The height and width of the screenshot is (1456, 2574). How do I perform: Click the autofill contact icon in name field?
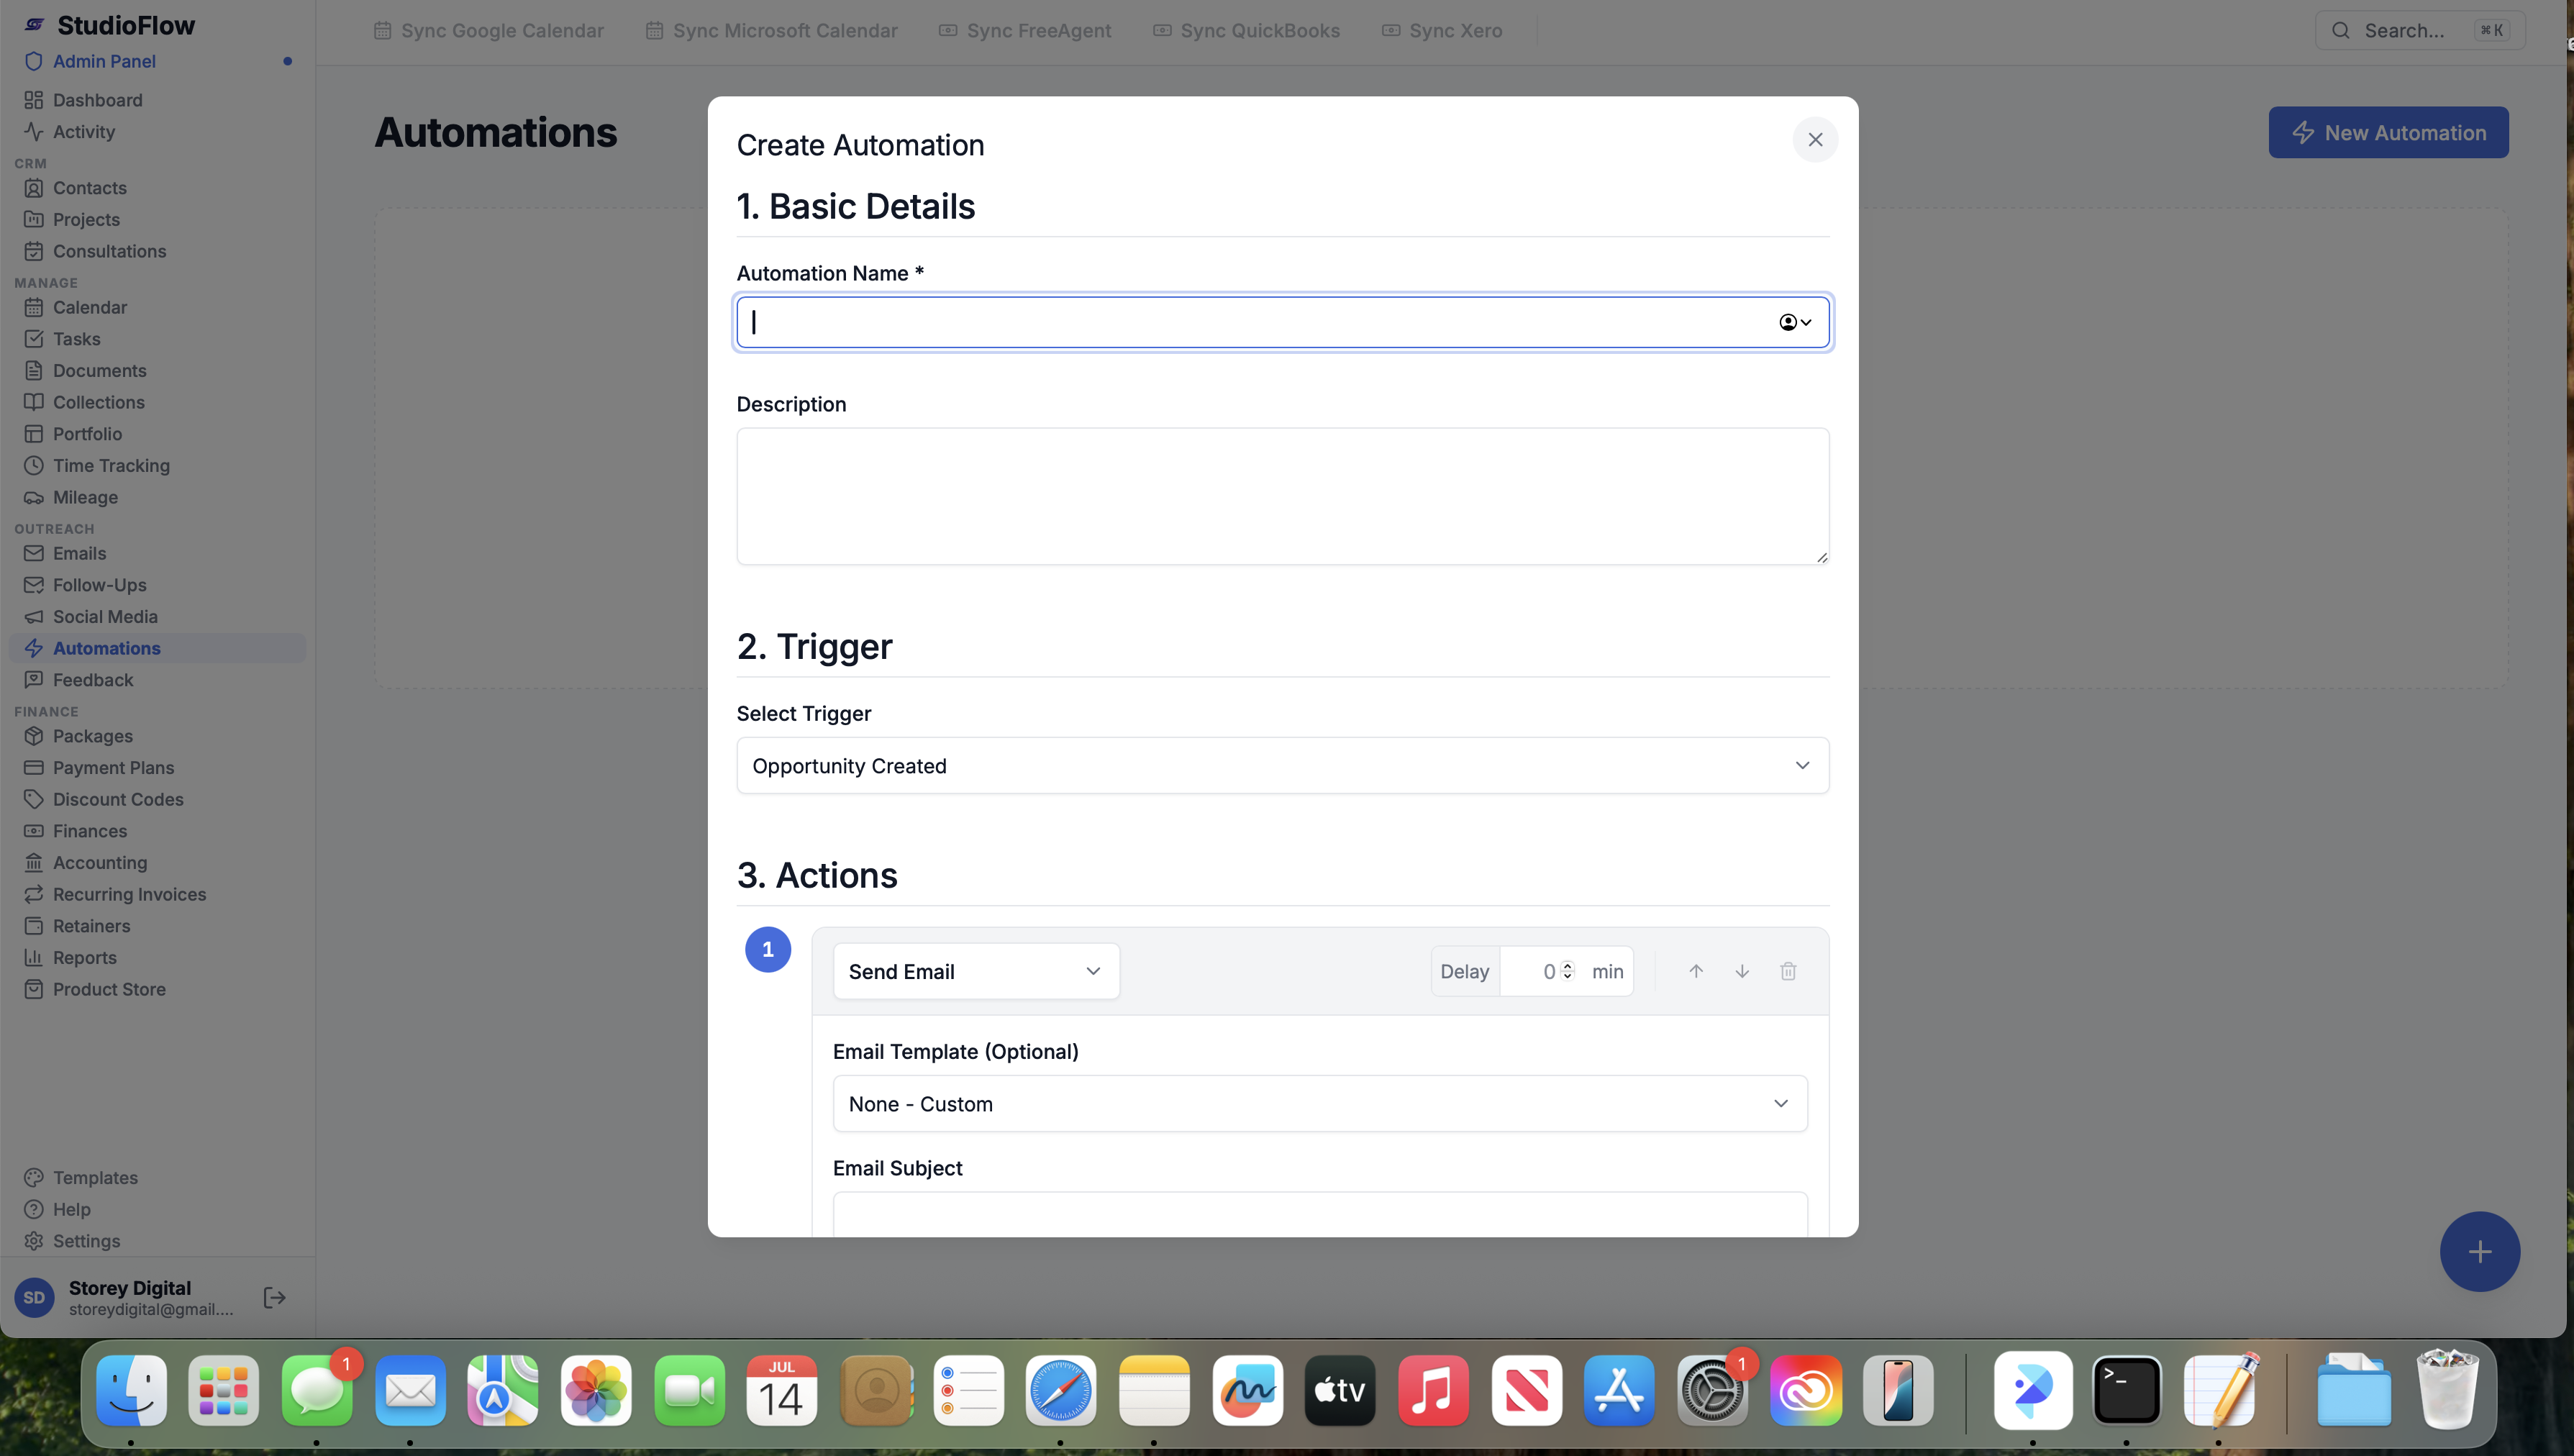pyautogui.click(x=1795, y=322)
